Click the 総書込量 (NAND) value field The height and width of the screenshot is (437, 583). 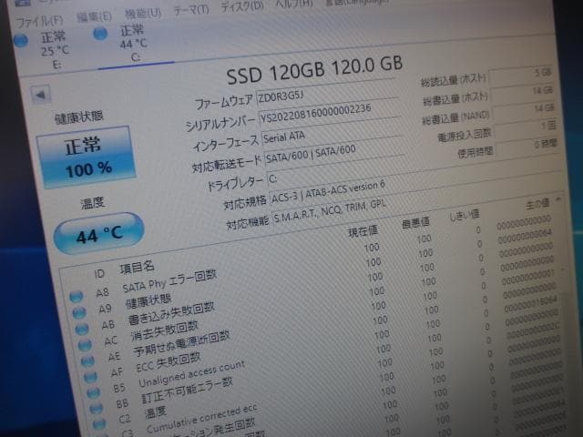525,110
